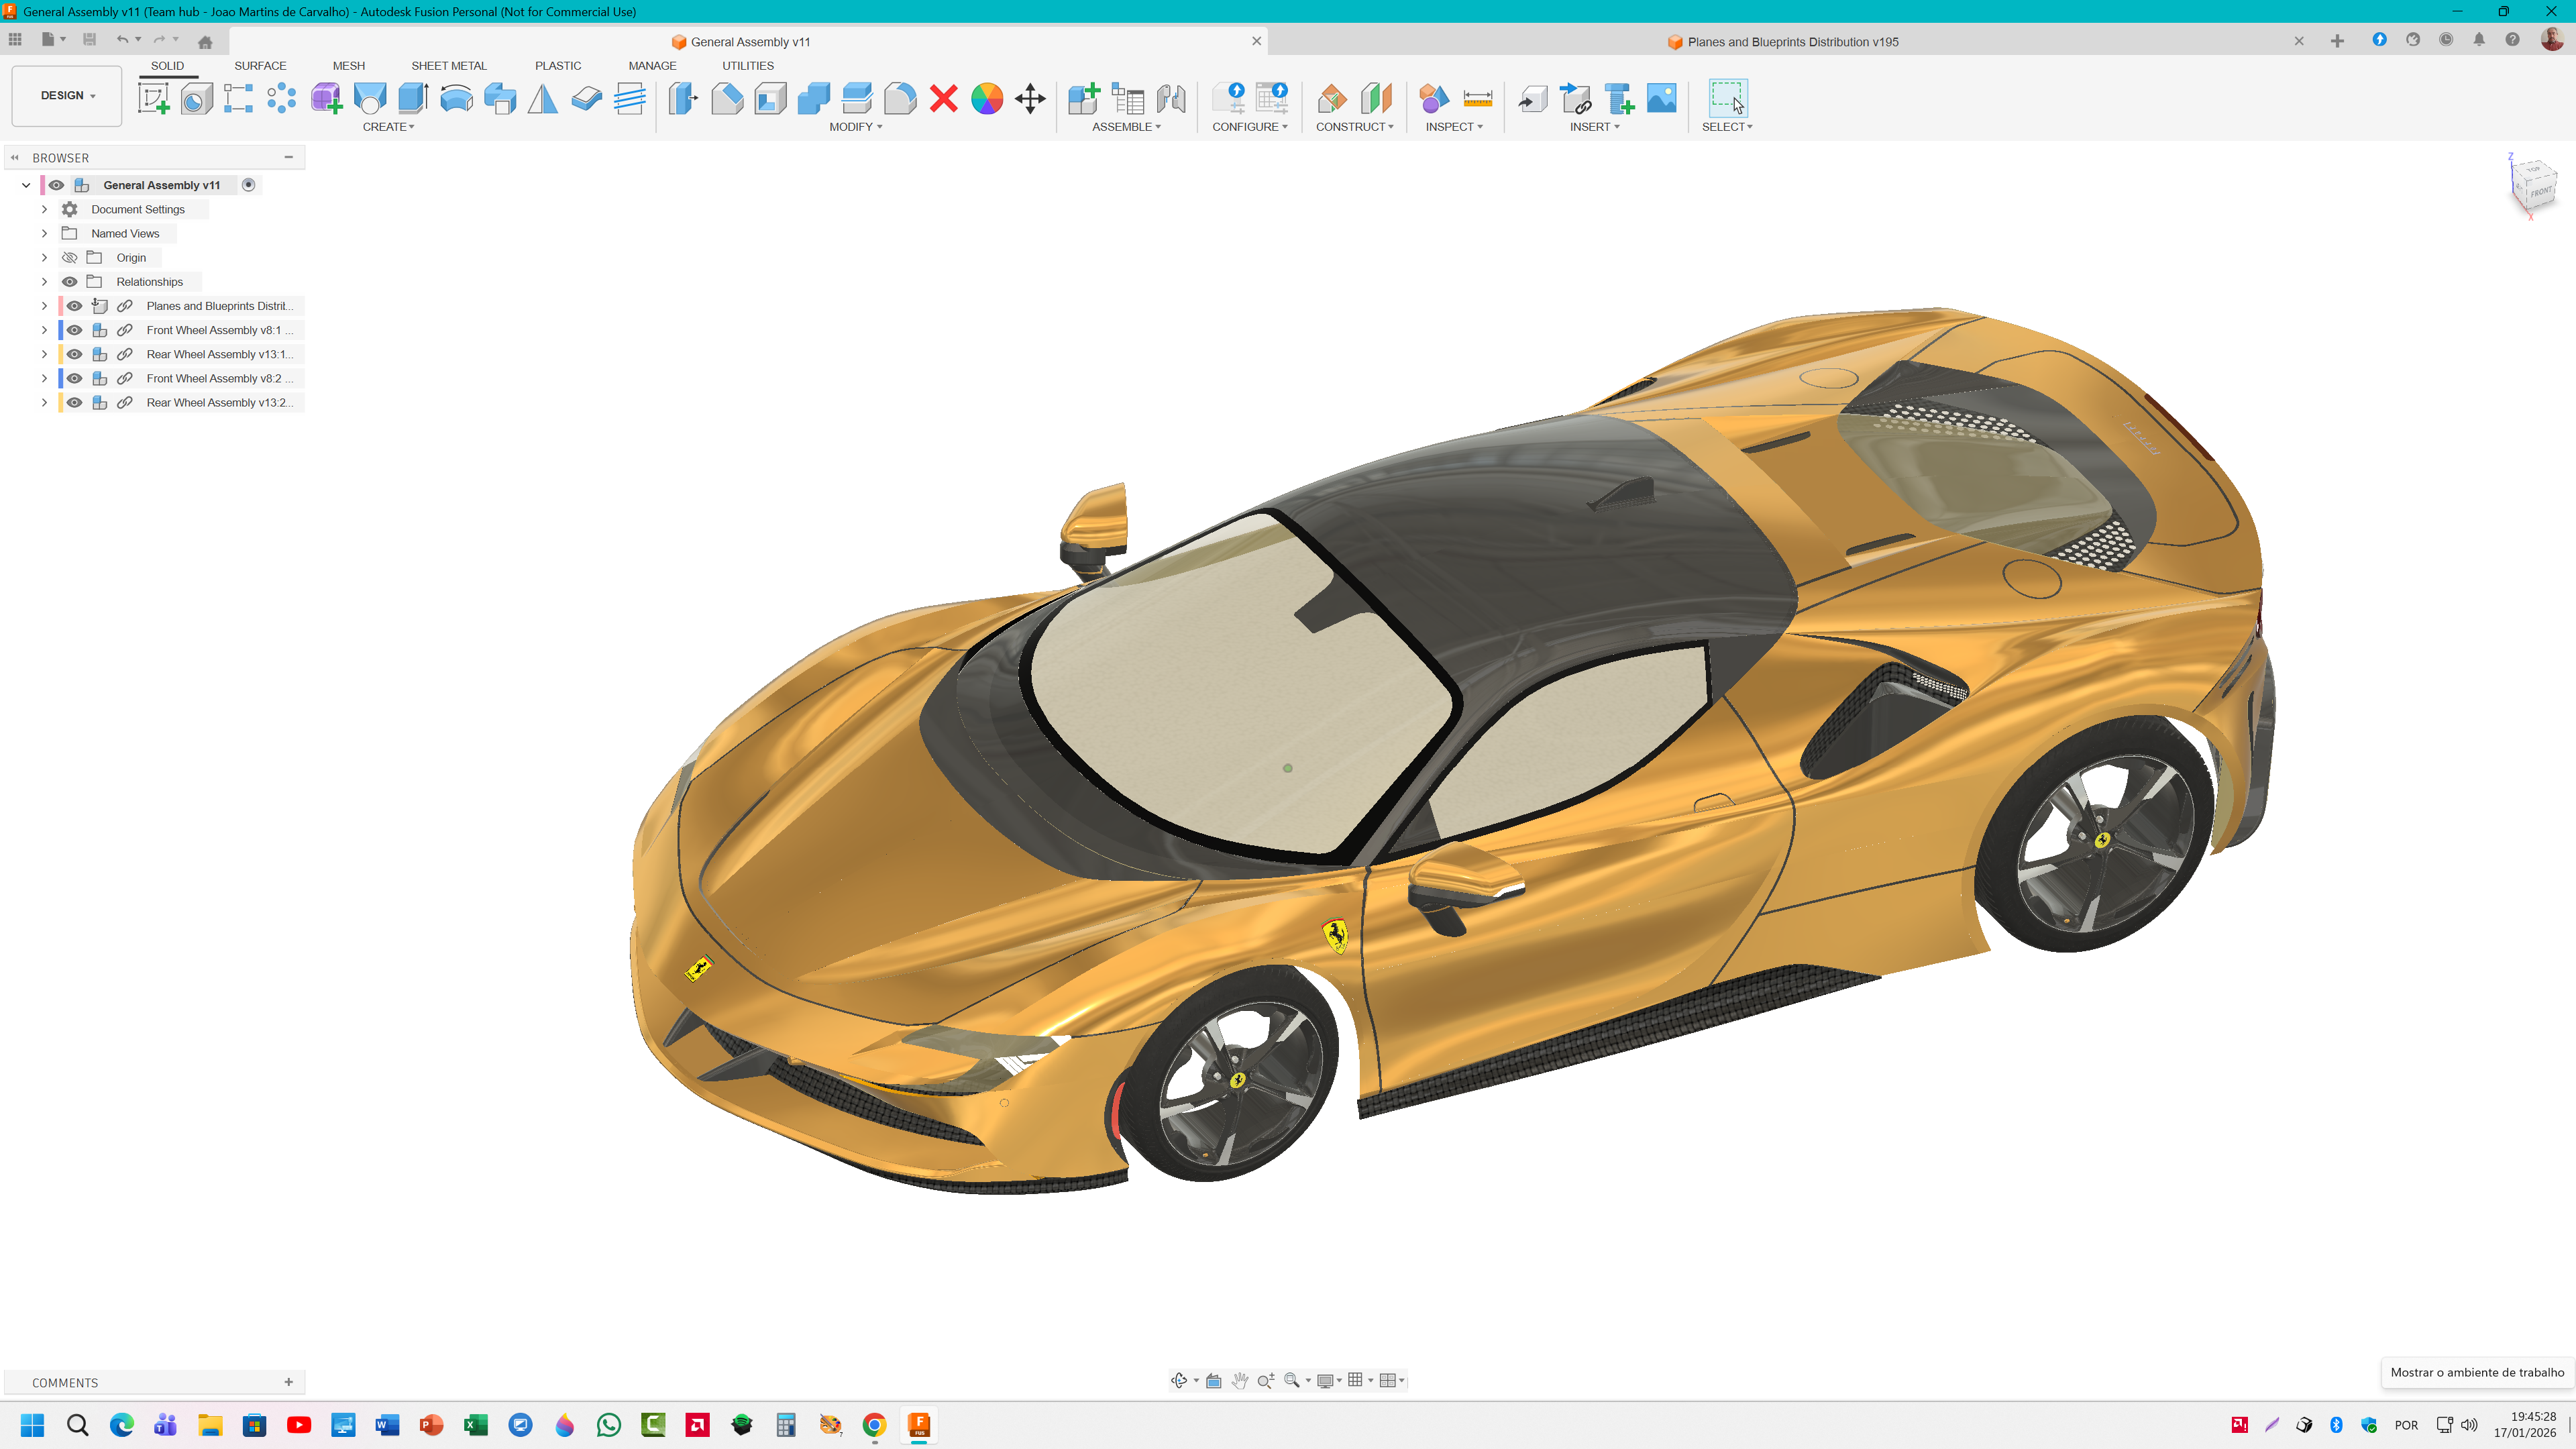Click New Component icon in Assemble
The height and width of the screenshot is (1449, 2576).
[1083, 98]
